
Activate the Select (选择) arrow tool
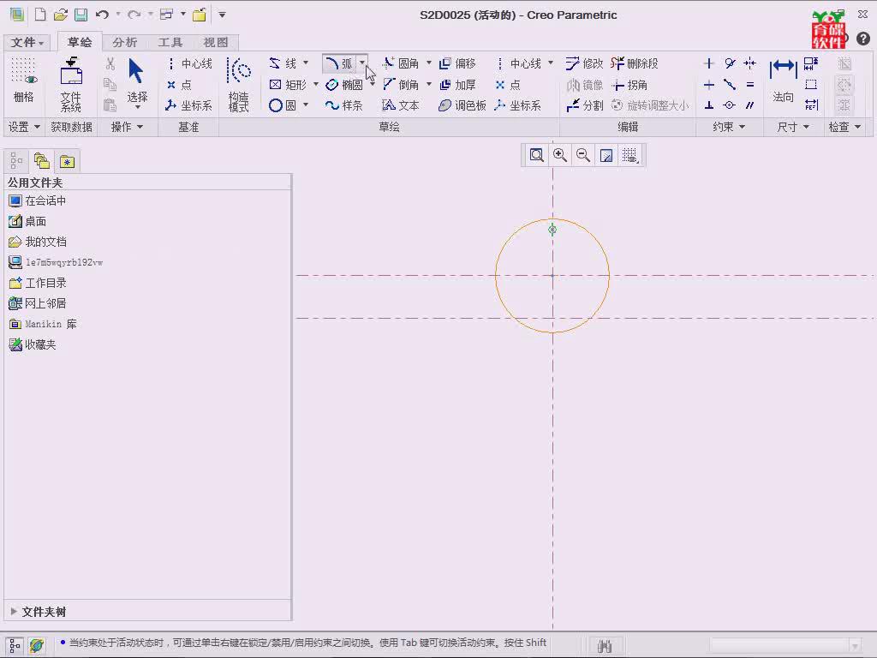pos(136,81)
